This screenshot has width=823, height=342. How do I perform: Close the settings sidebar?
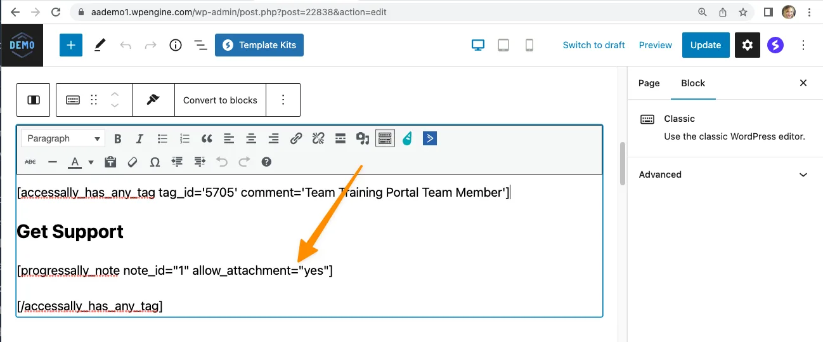tap(803, 83)
